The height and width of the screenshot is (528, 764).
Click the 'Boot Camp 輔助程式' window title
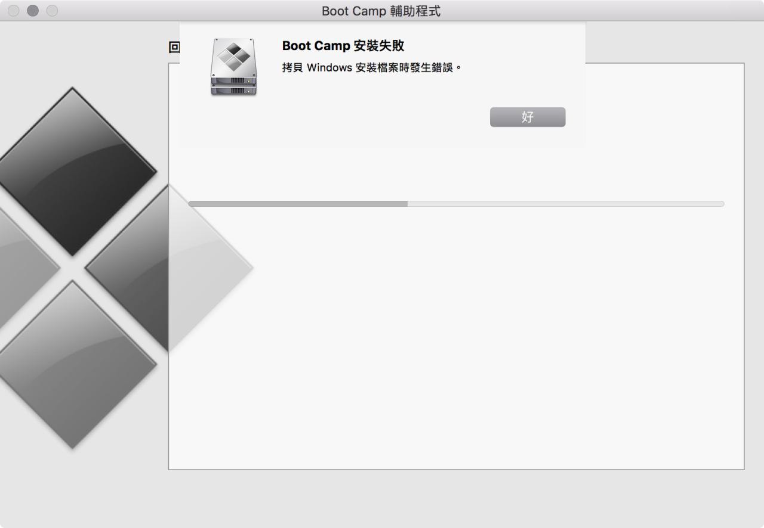pyautogui.click(x=381, y=11)
